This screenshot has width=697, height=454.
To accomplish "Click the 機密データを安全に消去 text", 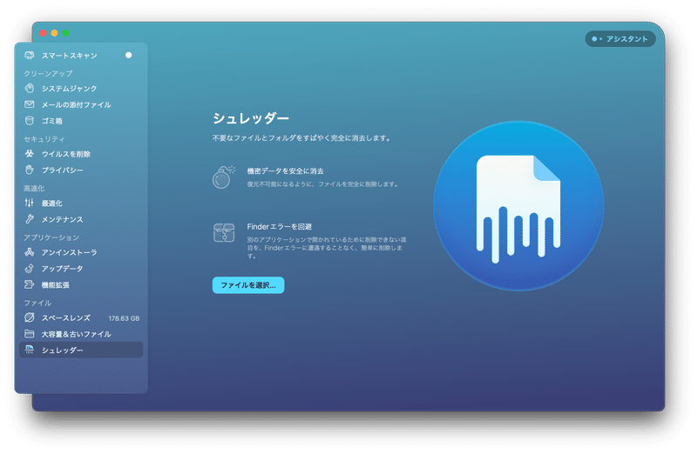I will (x=286, y=170).
